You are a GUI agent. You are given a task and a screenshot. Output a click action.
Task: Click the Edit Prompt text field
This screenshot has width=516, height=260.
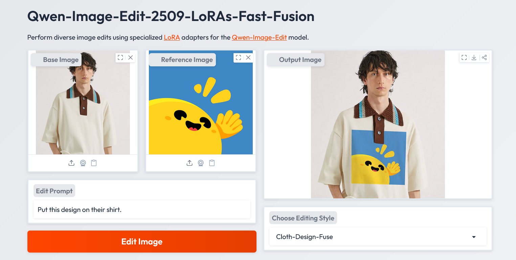tap(142, 210)
